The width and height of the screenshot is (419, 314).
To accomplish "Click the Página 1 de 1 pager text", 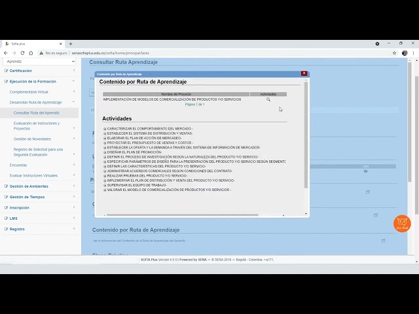I will tap(195, 105).
